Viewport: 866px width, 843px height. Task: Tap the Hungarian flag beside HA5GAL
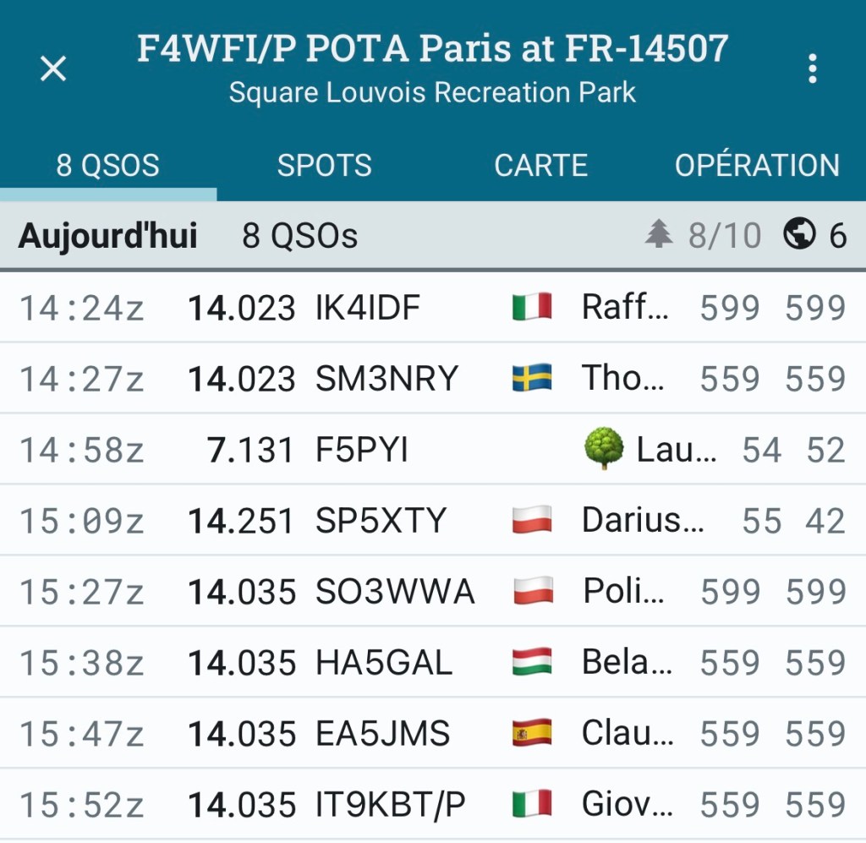pyautogui.click(x=533, y=662)
